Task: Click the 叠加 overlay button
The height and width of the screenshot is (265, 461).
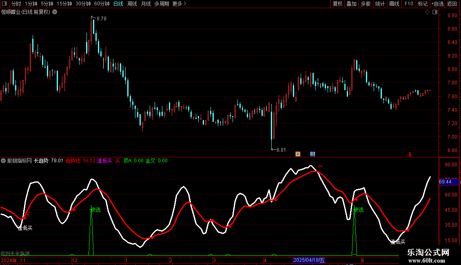Action: (352, 4)
